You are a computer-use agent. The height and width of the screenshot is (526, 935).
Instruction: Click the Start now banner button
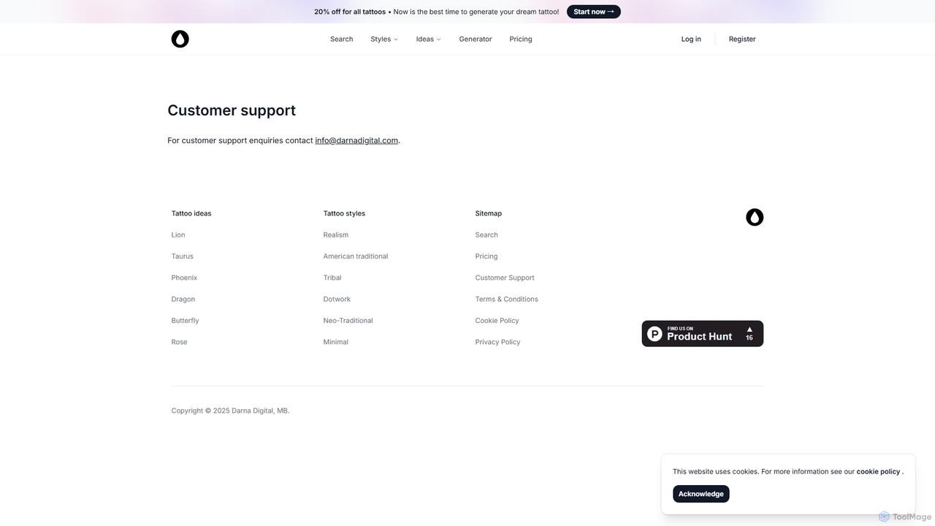[x=594, y=12]
